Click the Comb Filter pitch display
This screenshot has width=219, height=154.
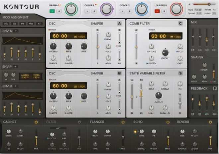(166, 36)
